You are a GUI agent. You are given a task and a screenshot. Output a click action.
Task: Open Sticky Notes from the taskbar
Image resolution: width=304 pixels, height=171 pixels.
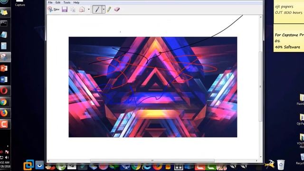4,12
